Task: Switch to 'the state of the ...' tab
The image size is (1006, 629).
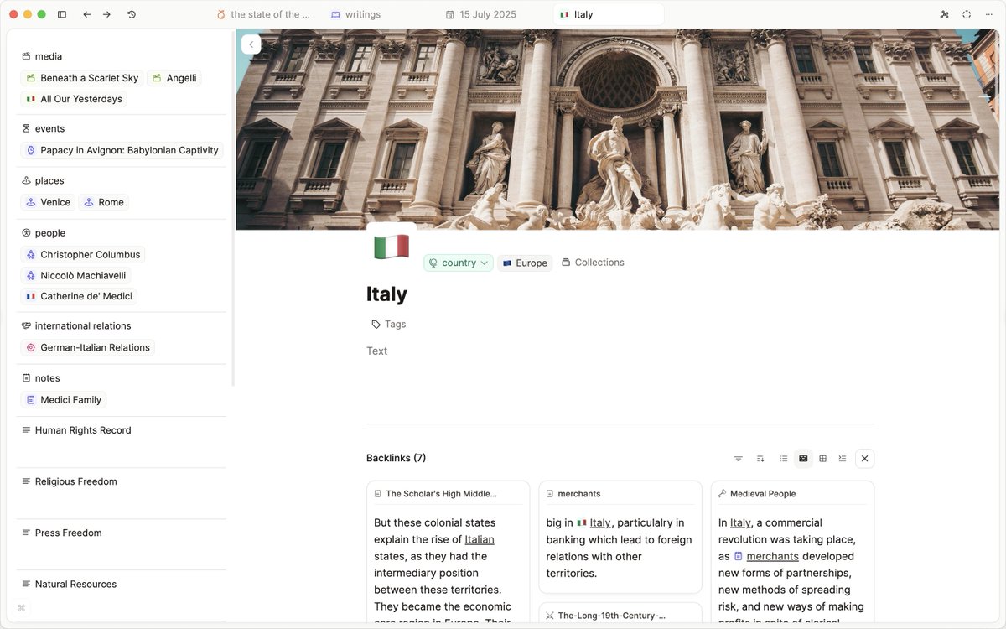Action: coord(263,14)
